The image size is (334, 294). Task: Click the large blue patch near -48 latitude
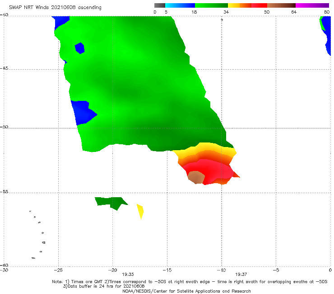coord(82,112)
